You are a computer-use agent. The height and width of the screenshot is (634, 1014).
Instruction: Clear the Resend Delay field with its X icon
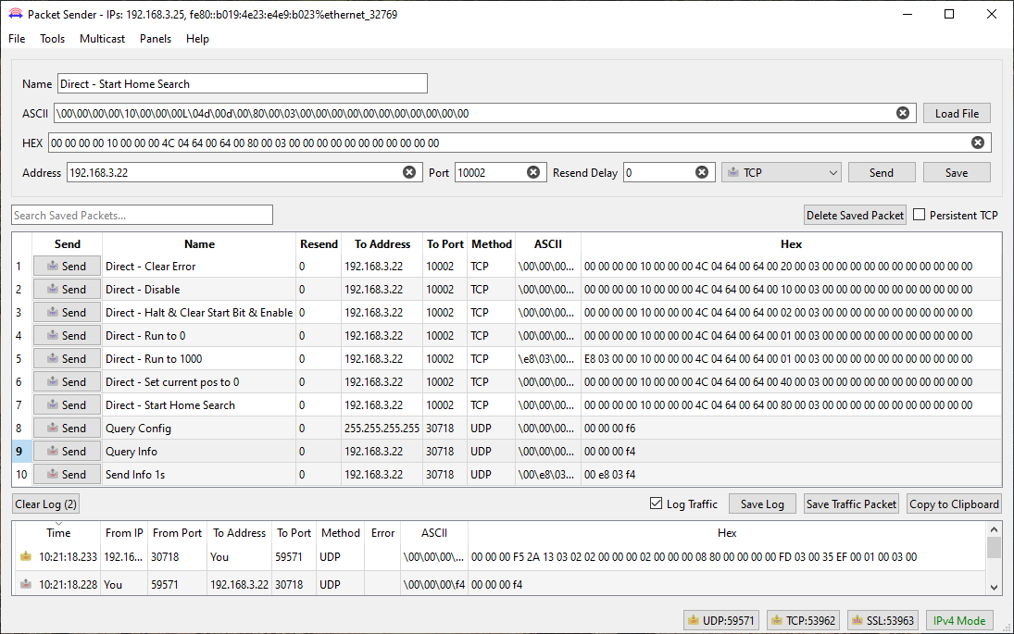[x=702, y=172]
